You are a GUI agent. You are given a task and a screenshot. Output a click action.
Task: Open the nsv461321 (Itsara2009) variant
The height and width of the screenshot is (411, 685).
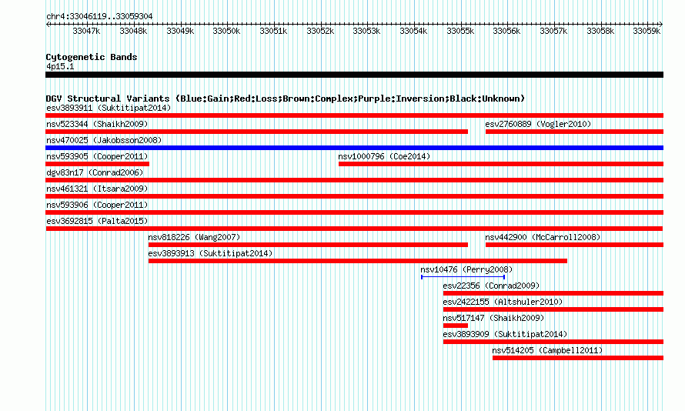pos(97,189)
